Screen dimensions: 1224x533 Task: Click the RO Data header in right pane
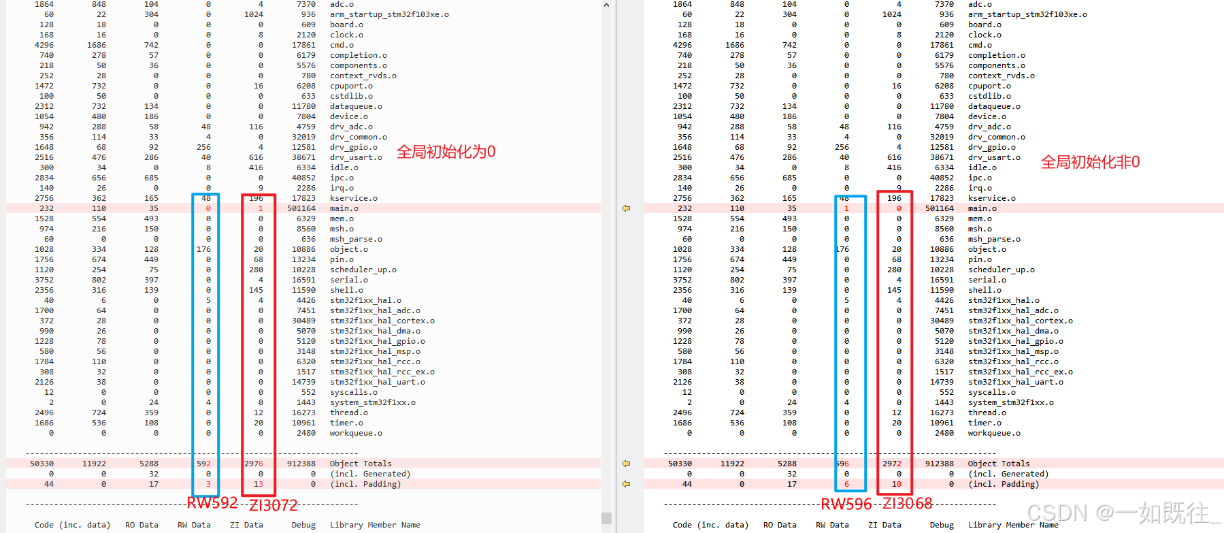(x=780, y=525)
